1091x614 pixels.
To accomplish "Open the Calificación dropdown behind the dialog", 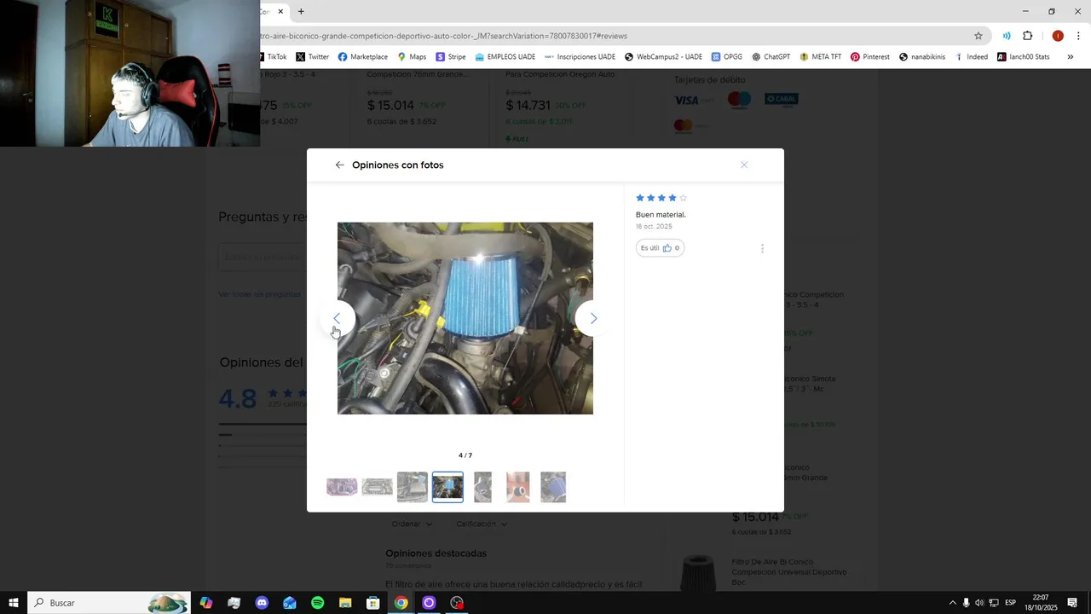I will 482,524.
